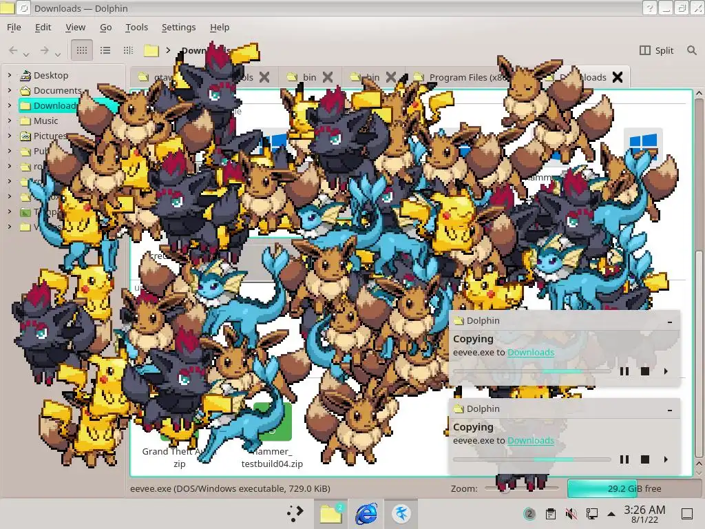Image resolution: width=705 pixels, height=529 pixels.
Task: Switch to Compact view mode
Action: coord(105,50)
